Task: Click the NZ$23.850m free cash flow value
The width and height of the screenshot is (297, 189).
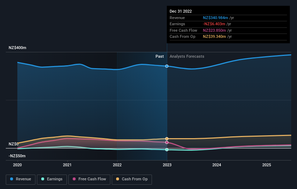Action: coord(215,30)
